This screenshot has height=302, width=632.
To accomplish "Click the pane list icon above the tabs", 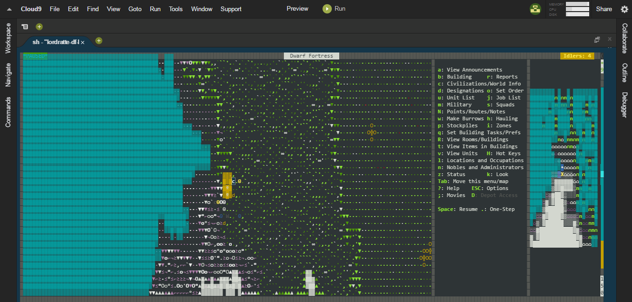I will (25, 26).
